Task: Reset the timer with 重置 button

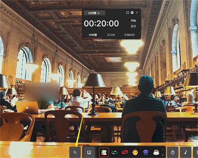Action: (133, 26)
